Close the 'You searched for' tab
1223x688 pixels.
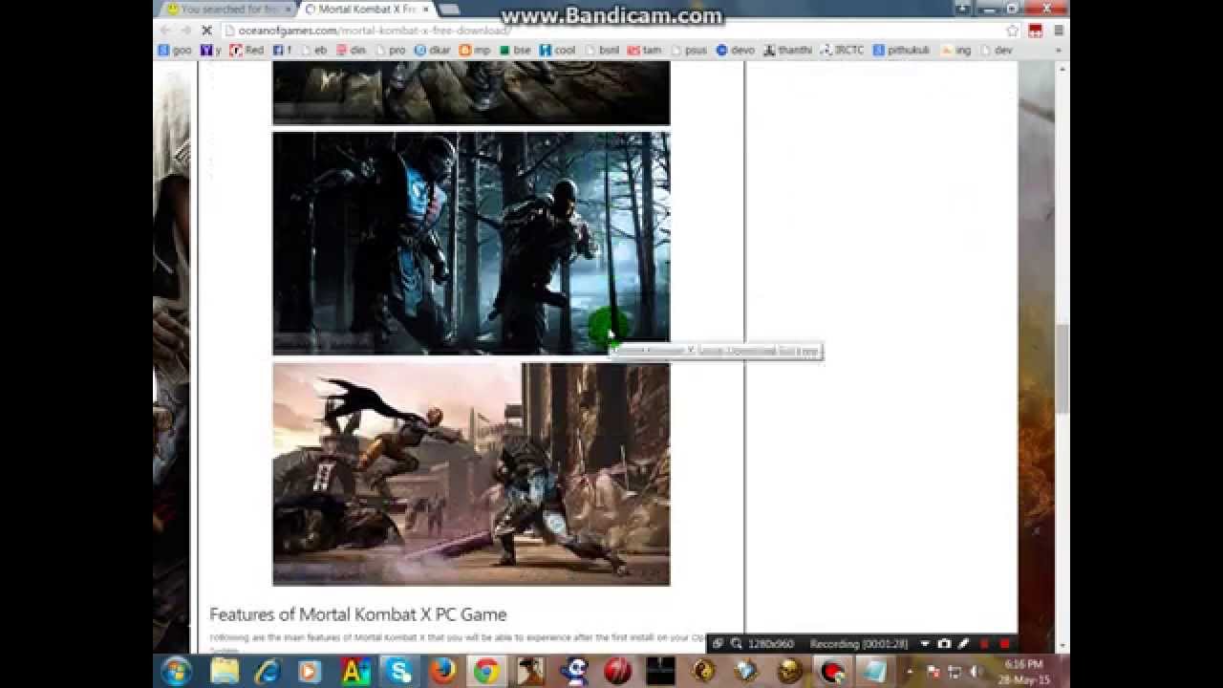pyautogui.click(x=289, y=9)
